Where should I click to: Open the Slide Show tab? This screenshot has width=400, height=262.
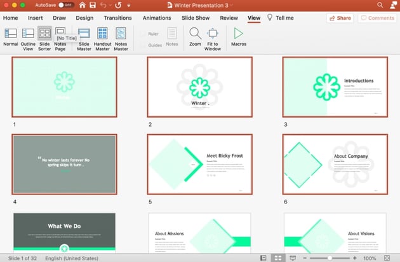pyautogui.click(x=196, y=18)
